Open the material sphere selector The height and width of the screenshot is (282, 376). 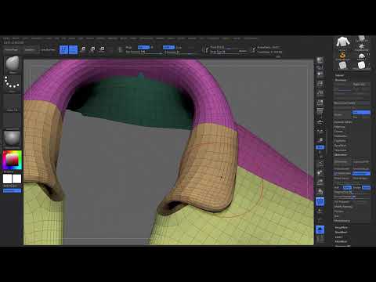(x=13, y=139)
